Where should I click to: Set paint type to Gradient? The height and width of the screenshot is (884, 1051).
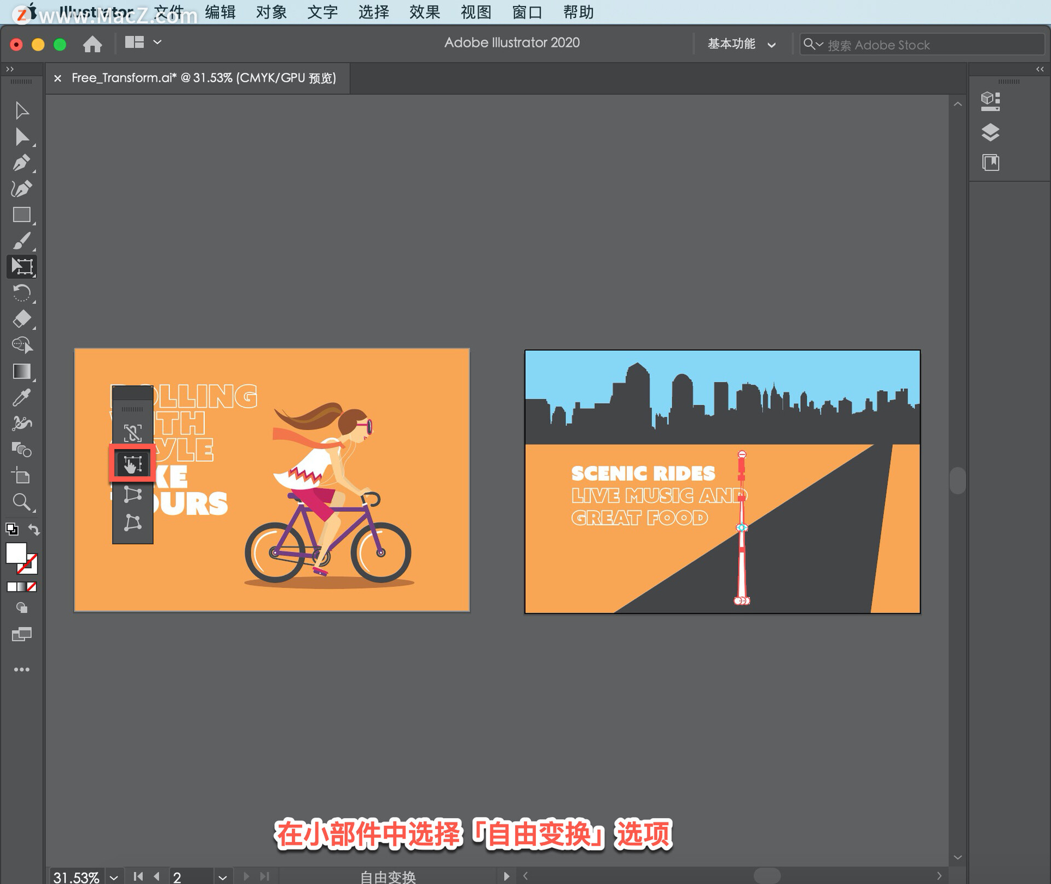(21, 586)
